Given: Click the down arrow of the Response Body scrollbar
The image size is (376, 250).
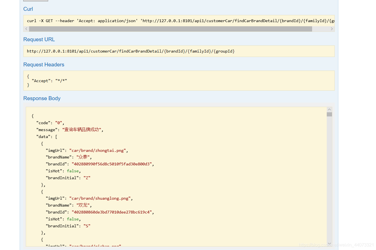Looking at the screenshot, I should click(x=329, y=244).
